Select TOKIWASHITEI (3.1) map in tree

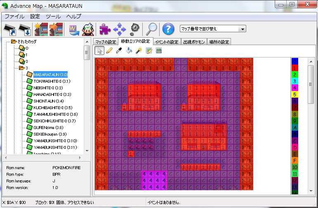pos(52,81)
